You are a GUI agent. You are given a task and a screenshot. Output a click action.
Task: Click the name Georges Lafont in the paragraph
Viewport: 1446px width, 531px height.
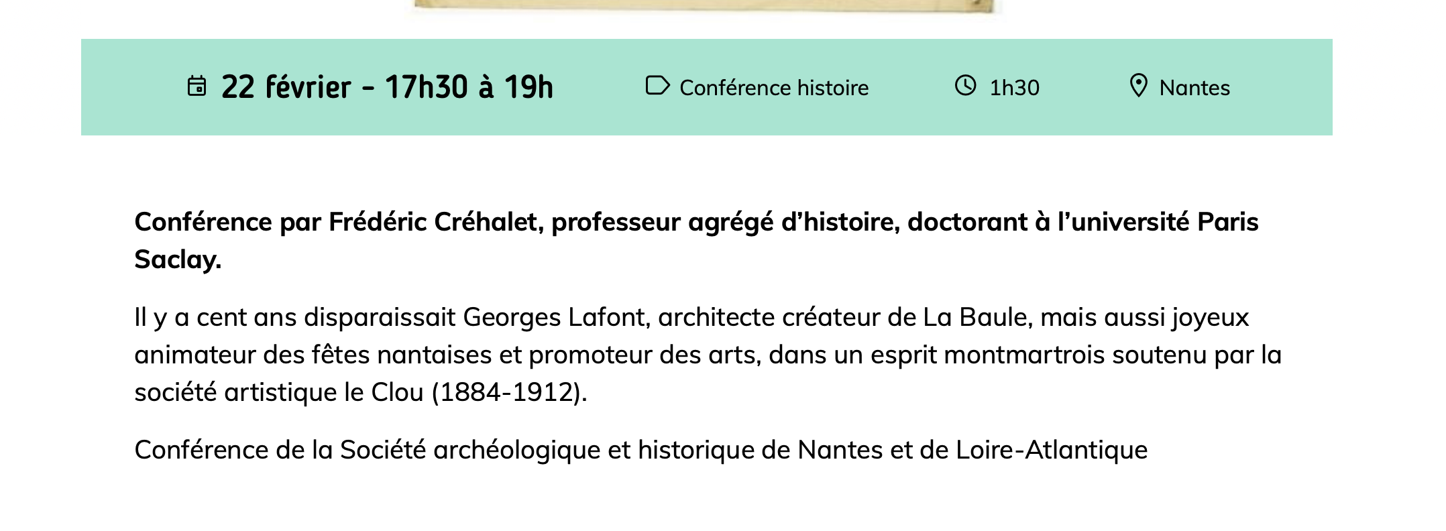coord(557,317)
